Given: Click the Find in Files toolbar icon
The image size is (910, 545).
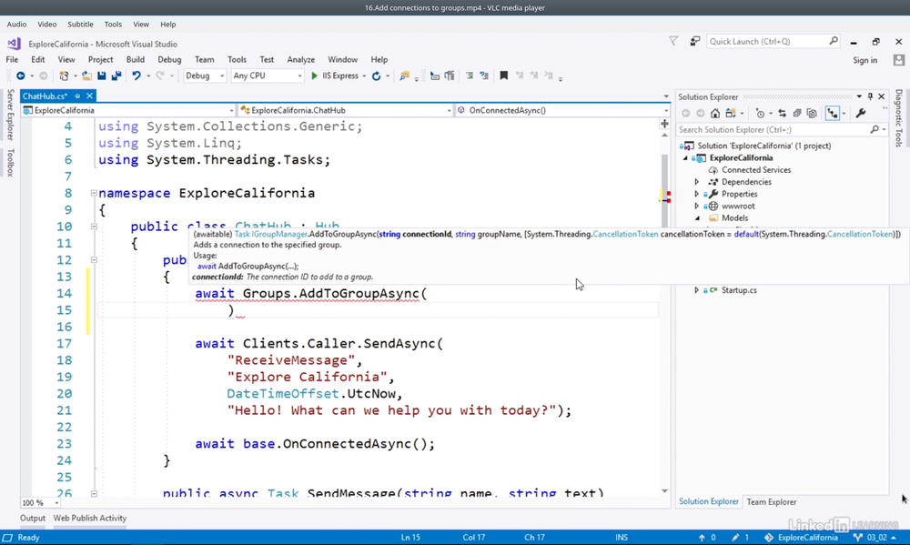Looking at the screenshot, I should pyautogui.click(x=405, y=76).
